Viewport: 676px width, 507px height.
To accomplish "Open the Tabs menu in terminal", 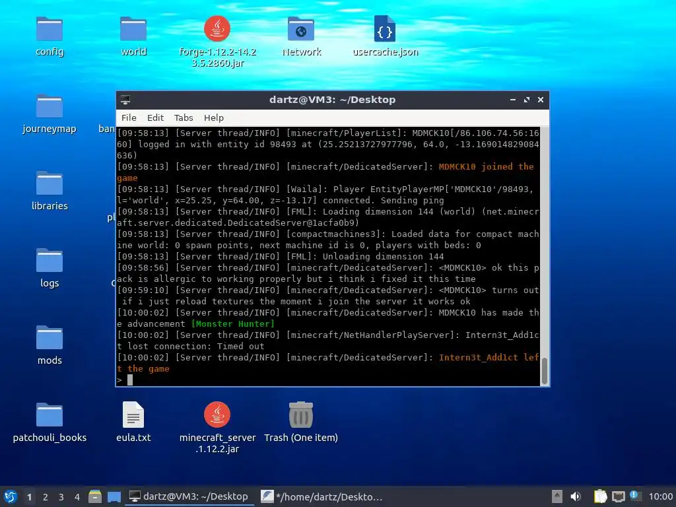I will (x=184, y=118).
